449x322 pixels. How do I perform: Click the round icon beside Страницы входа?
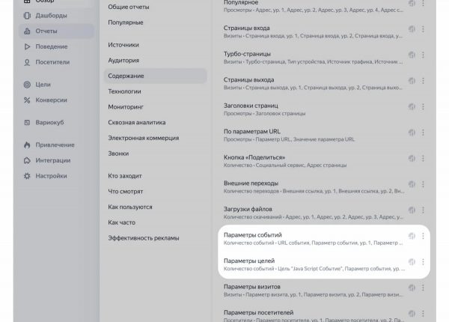[x=412, y=30]
